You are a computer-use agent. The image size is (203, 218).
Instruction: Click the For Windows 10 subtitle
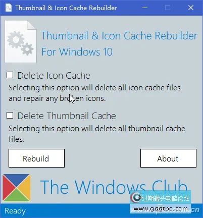tap(77, 51)
